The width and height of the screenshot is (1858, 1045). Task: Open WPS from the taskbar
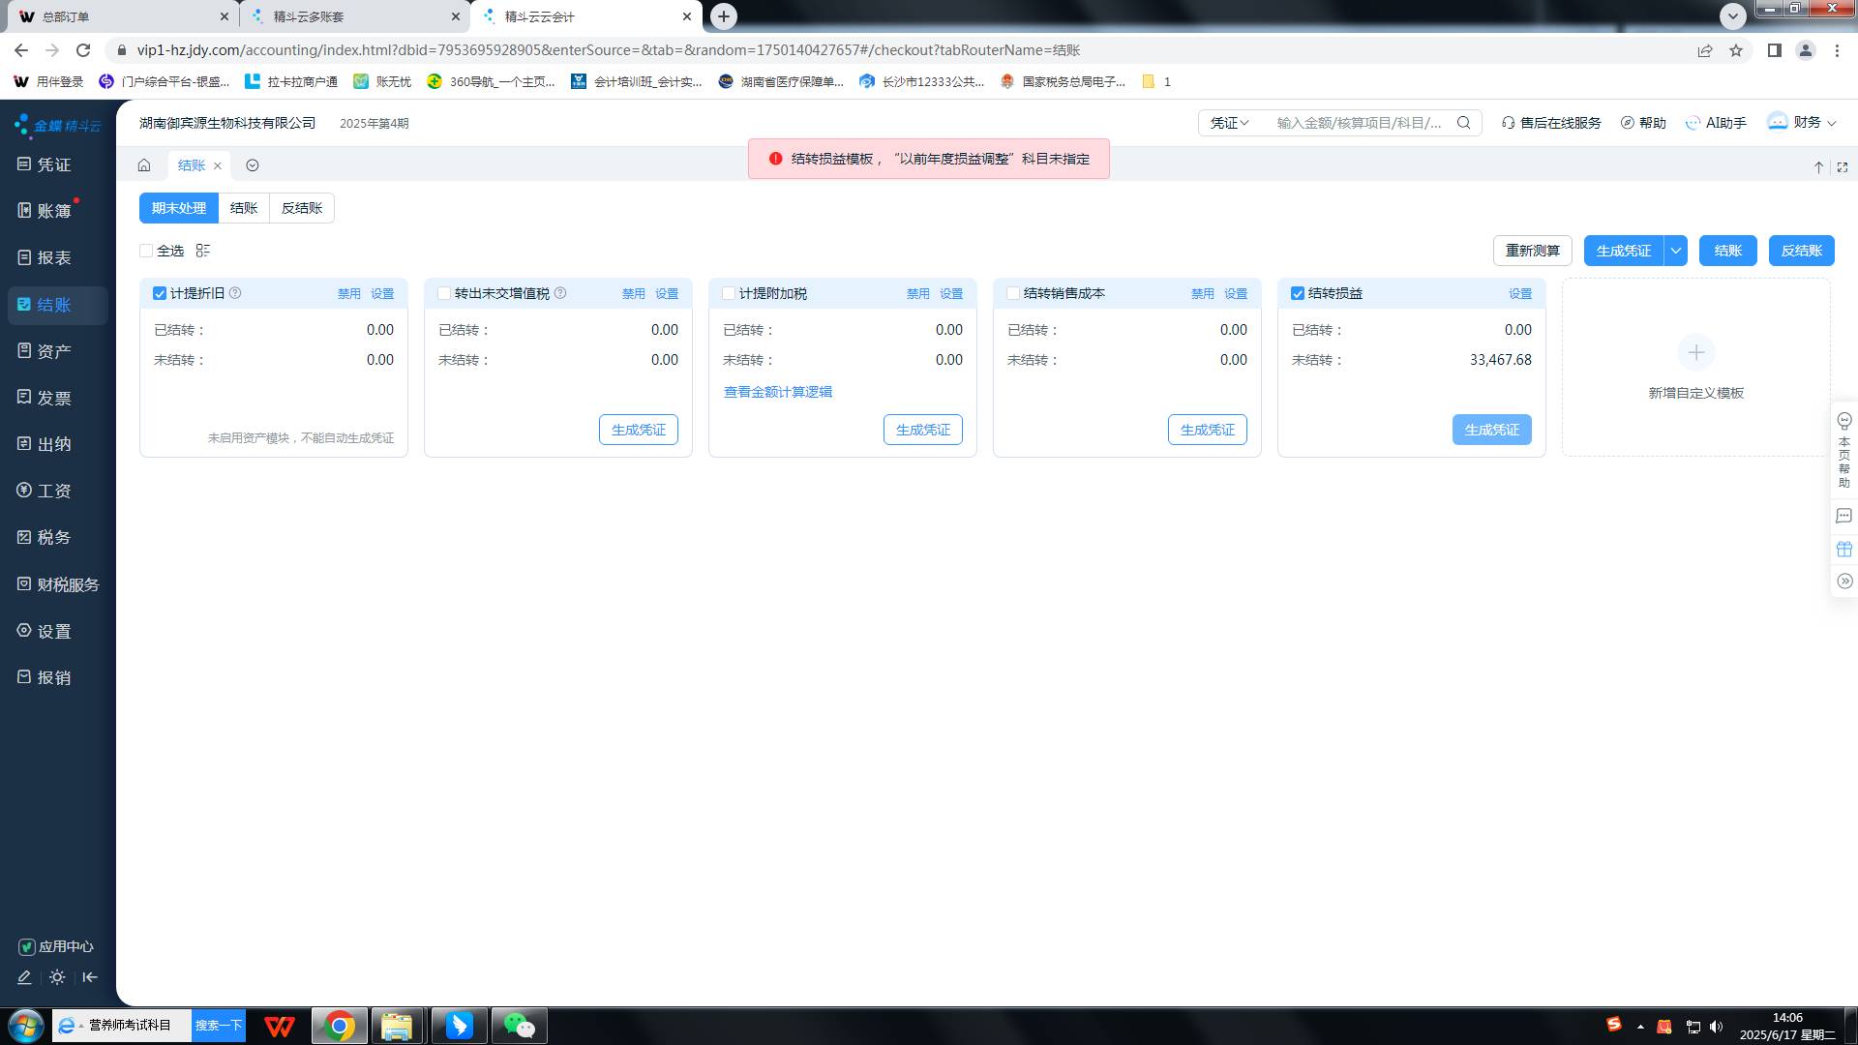click(x=280, y=1026)
